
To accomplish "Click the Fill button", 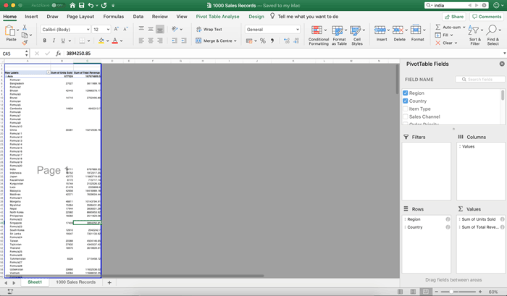I will coord(443,35).
